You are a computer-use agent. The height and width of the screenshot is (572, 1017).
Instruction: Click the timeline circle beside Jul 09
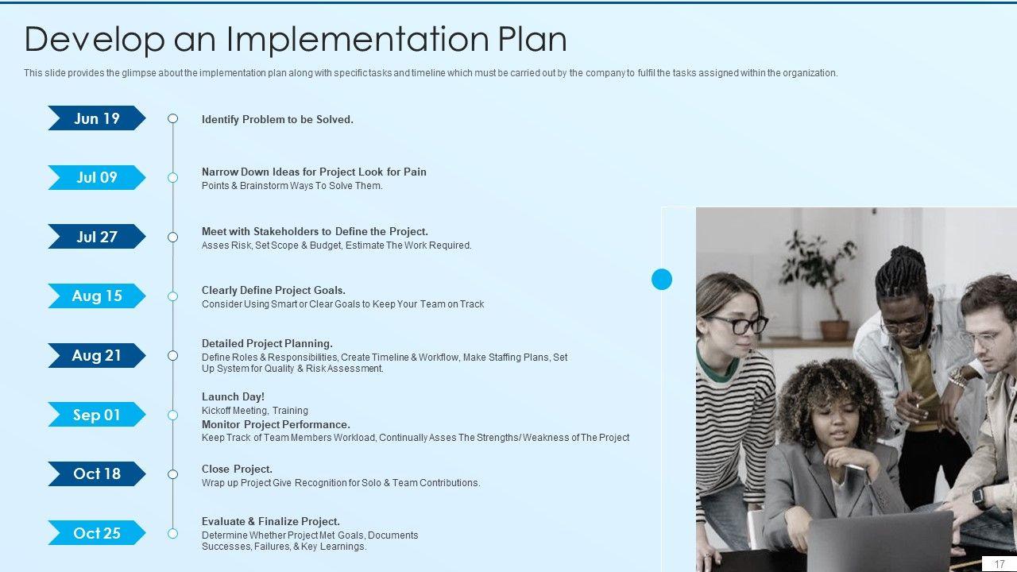[x=172, y=178]
